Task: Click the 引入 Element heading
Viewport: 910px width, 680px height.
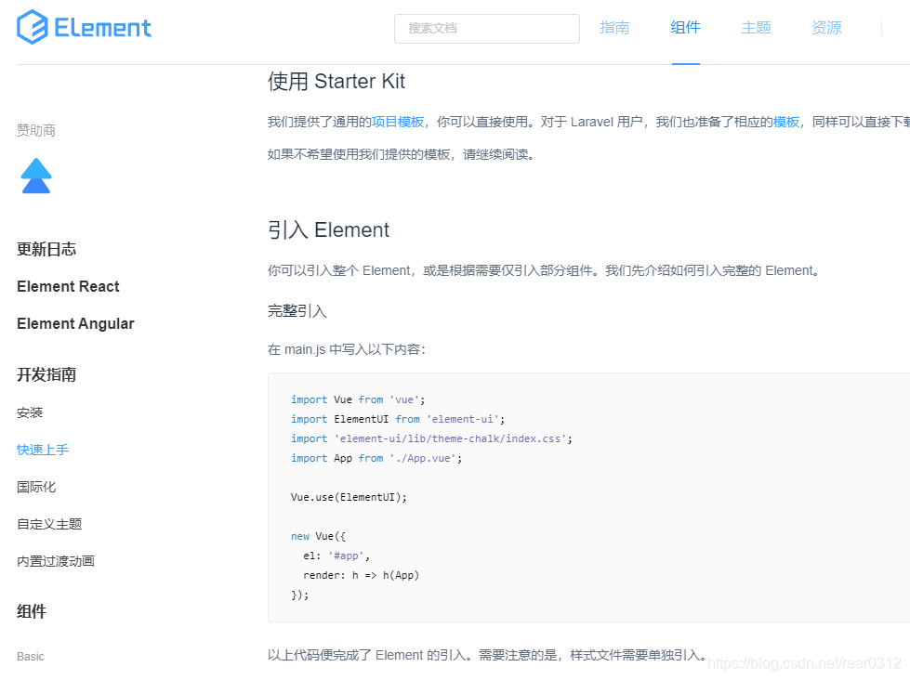Action: coord(328,229)
